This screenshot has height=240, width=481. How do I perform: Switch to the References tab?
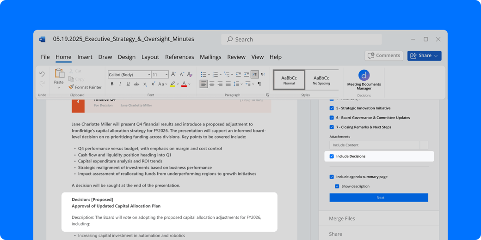[179, 57]
